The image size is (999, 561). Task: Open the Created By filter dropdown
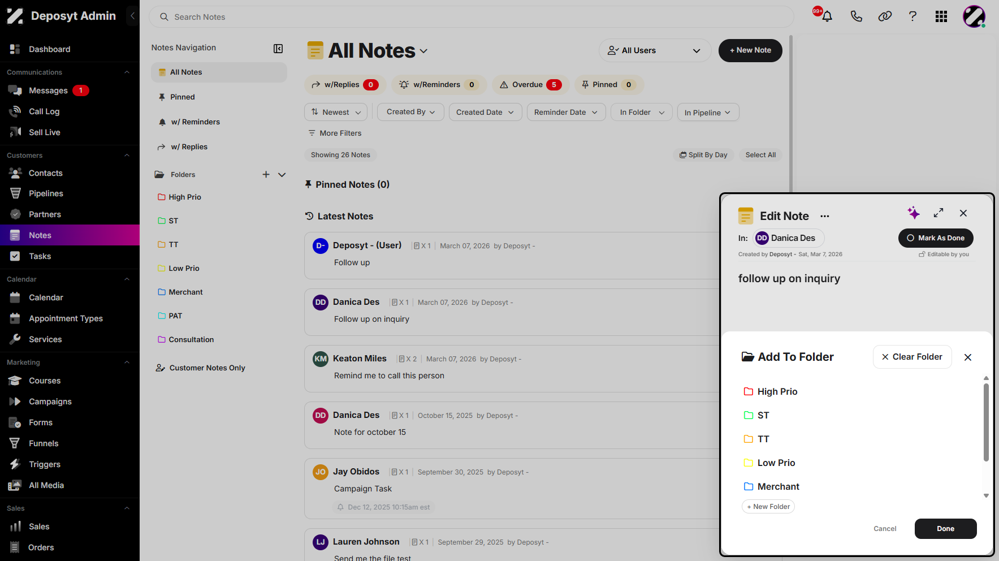tap(411, 112)
